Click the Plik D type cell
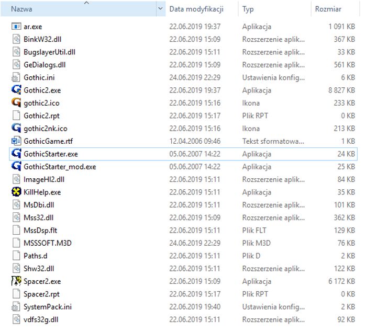The height and width of the screenshot is (333, 377). (x=251, y=256)
